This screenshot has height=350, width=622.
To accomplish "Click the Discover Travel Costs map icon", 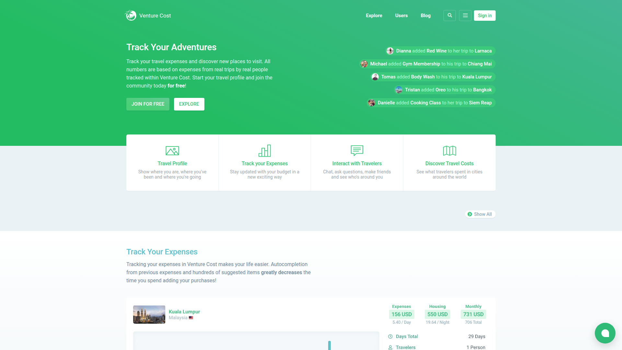I will (x=450, y=151).
